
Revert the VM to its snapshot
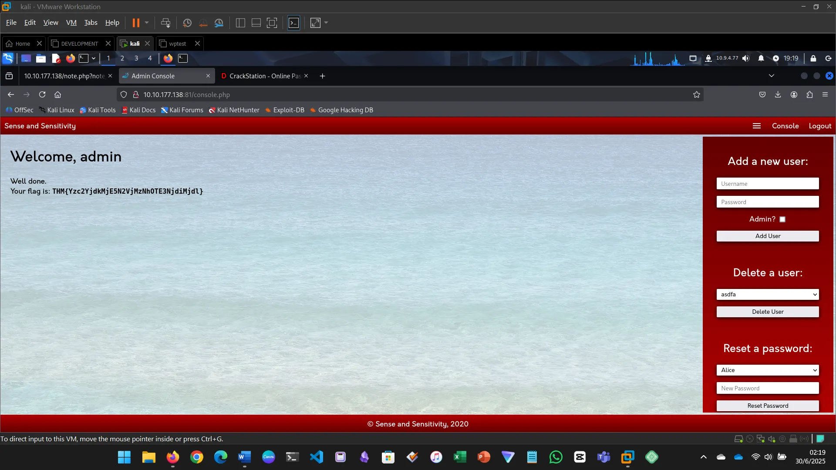[203, 23]
